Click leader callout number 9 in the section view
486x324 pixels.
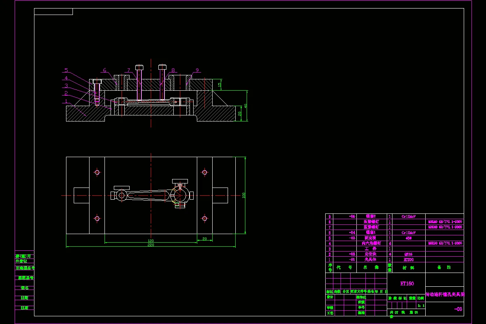click(x=197, y=70)
